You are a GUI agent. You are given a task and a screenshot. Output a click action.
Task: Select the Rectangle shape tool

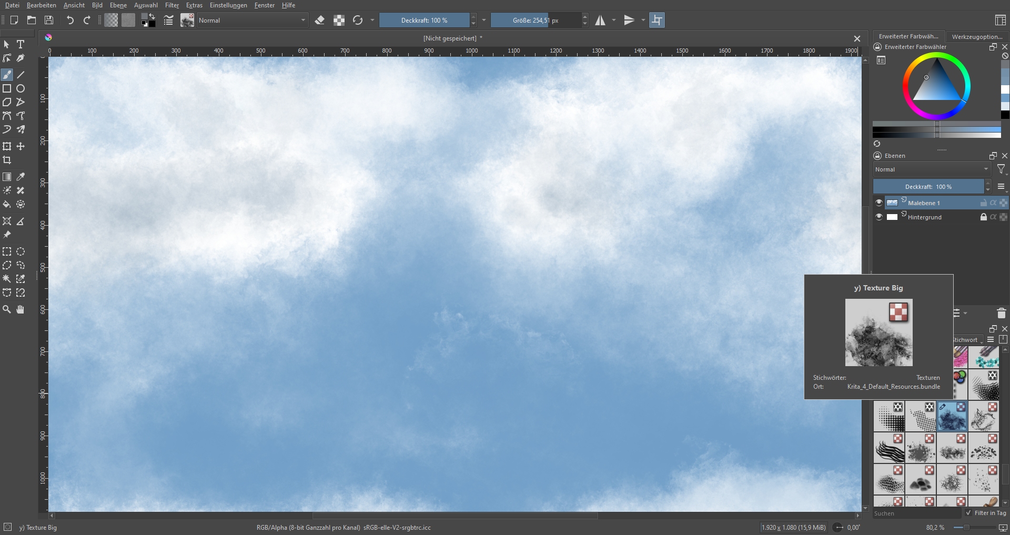click(7, 88)
